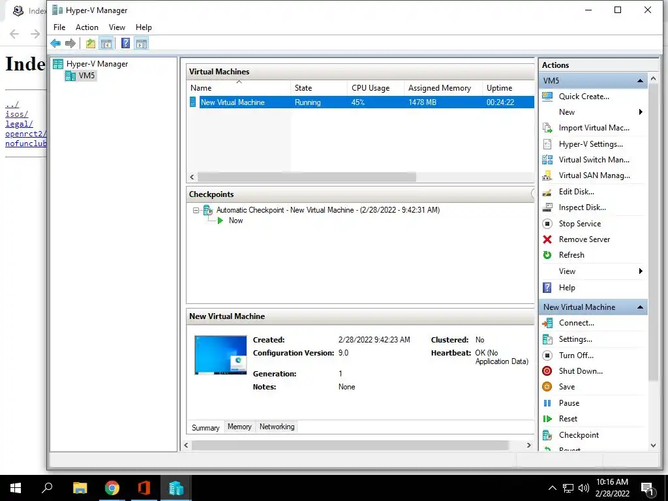Image resolution: width=668 pixels, height=501 pixels.
Task: Click Save virtual machine action
Action: click(567, 387)
